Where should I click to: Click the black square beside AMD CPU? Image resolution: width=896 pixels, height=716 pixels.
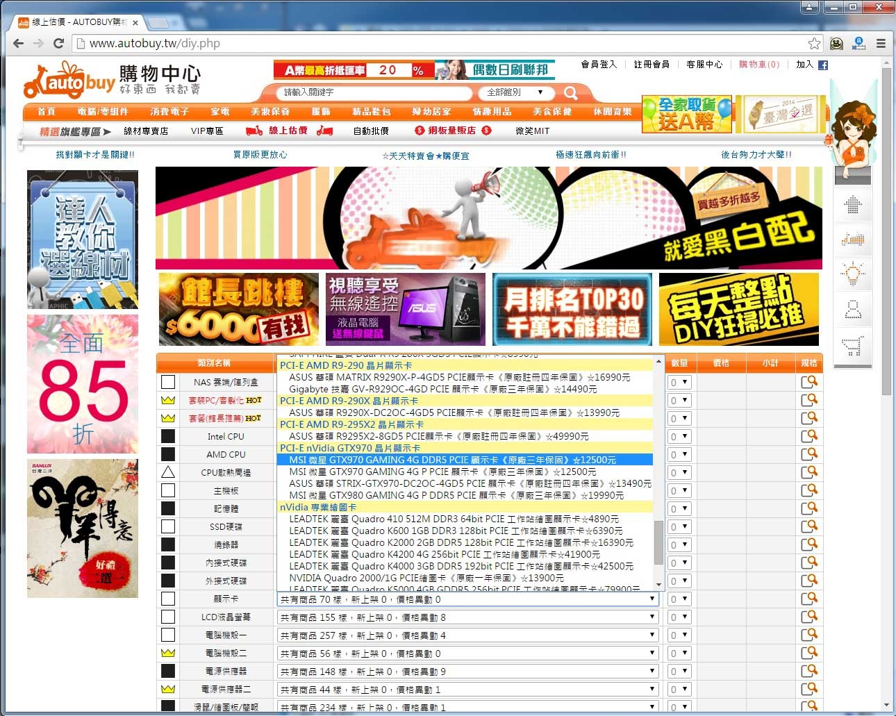tap(167, 454)
